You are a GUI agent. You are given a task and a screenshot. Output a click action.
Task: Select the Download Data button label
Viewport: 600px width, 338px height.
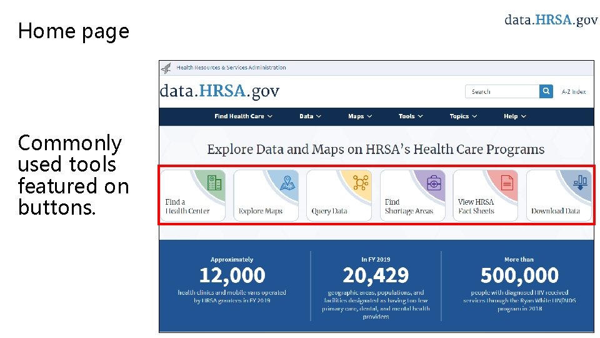pos(555,211)
